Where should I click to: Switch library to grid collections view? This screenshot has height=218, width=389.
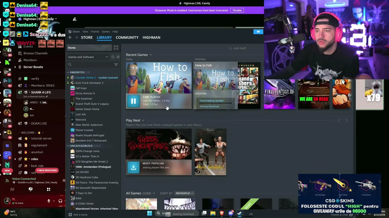coord(116,48)
